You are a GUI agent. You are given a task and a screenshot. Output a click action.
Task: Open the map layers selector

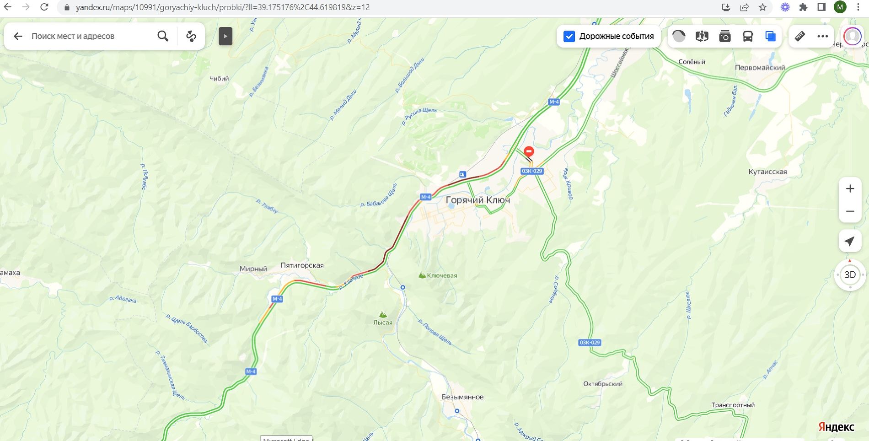pyautogui.click(x=771, y=36)
